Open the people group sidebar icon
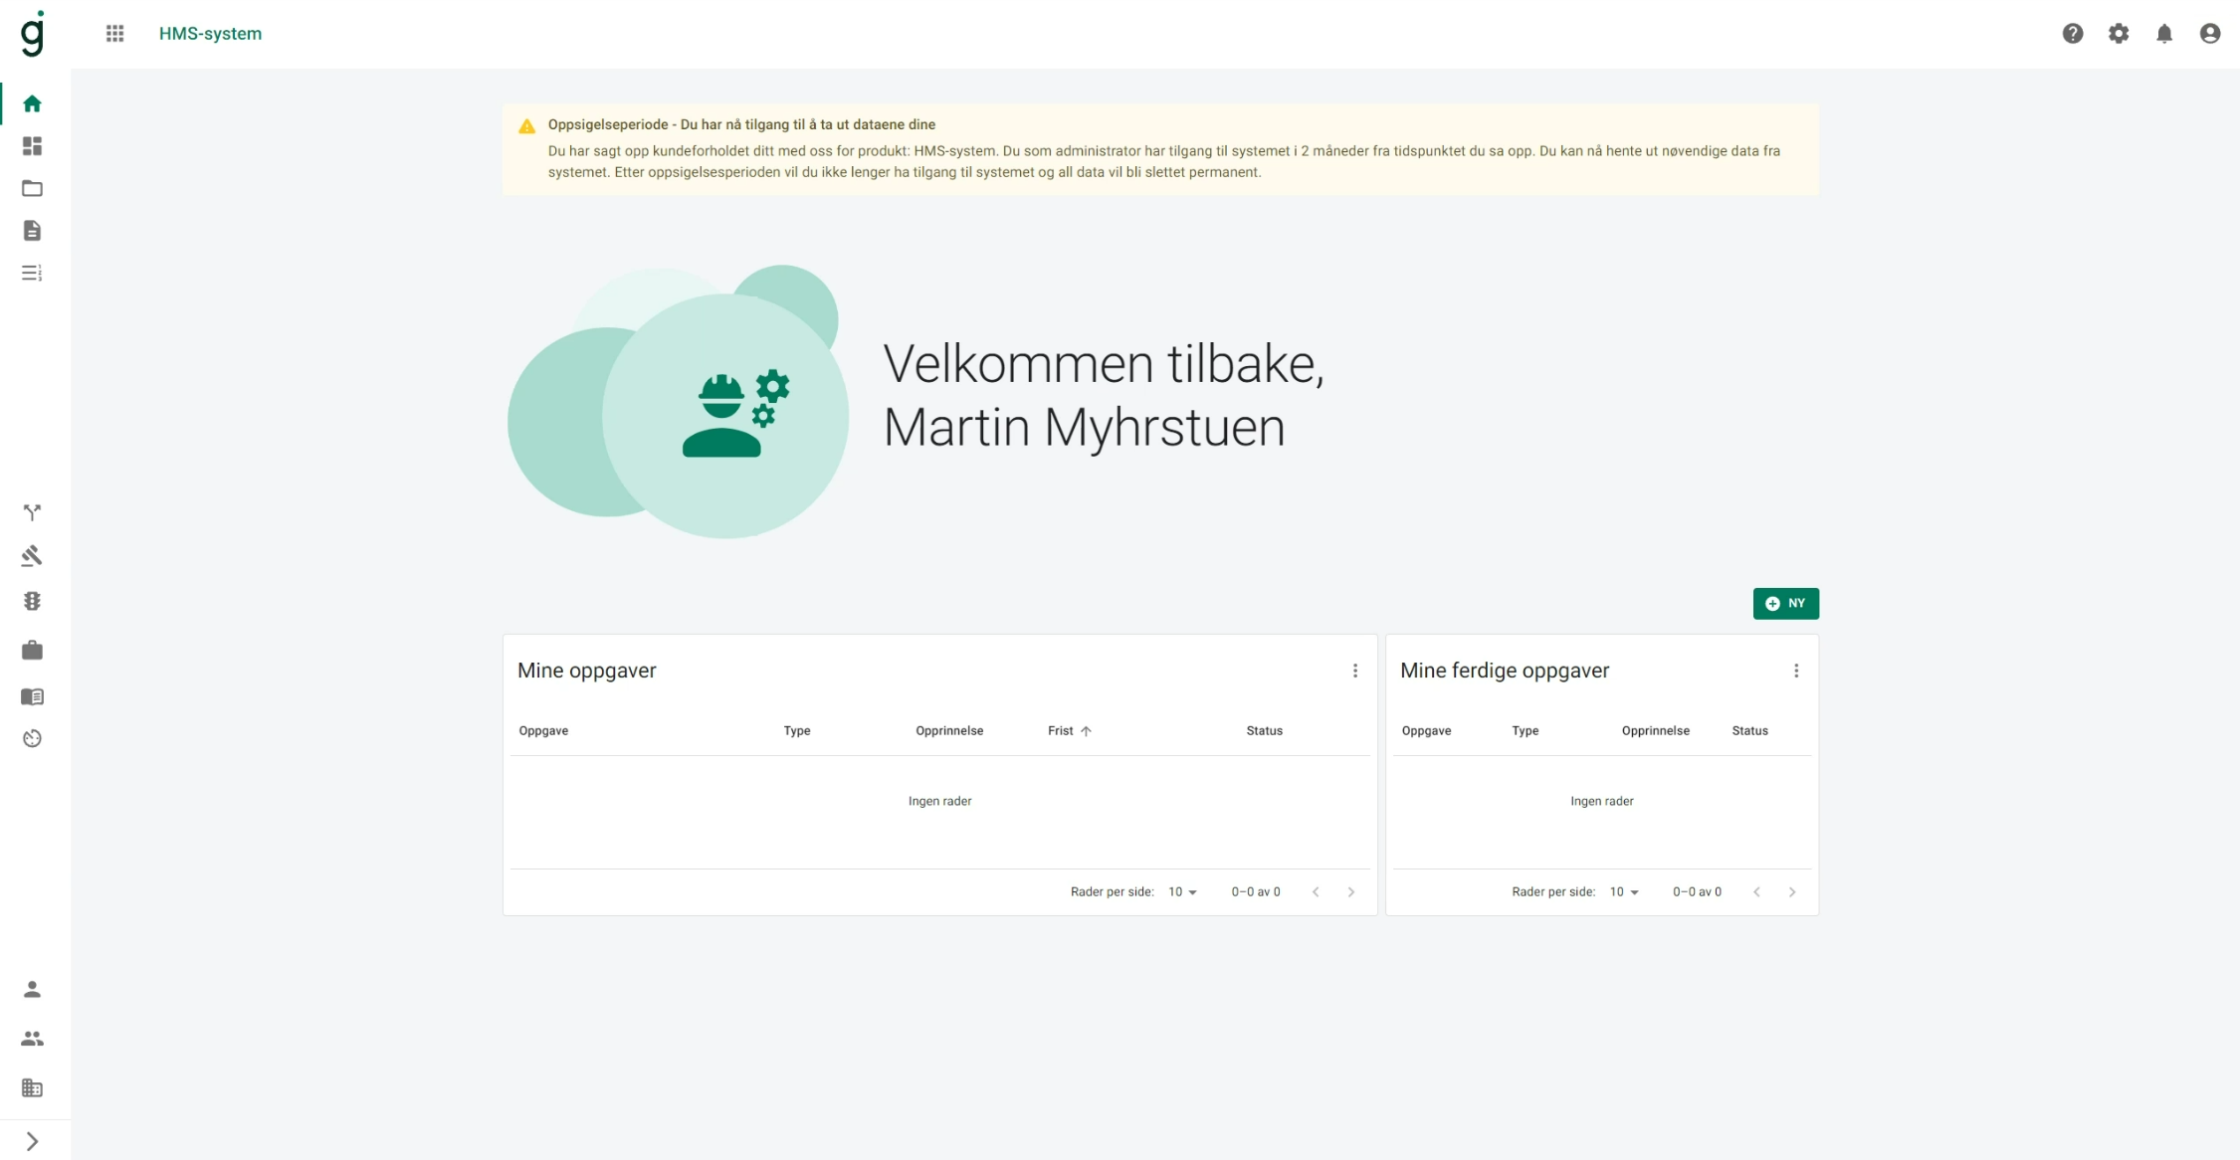 pos(32,1039)
